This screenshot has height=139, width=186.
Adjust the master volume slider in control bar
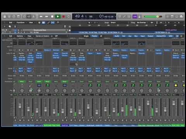[153, 17]
